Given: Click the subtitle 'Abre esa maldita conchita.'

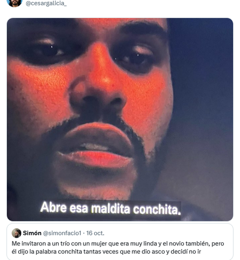Looking at the screenshot, I should [x=110, y=208].
